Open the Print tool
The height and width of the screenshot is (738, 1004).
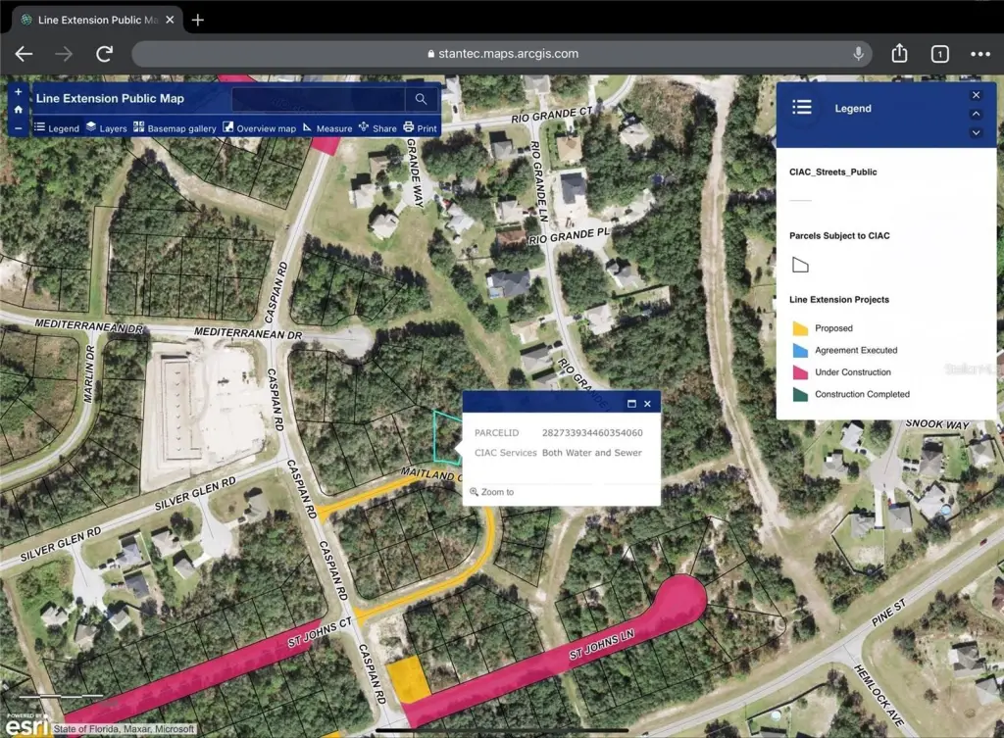tap(420, 128)
